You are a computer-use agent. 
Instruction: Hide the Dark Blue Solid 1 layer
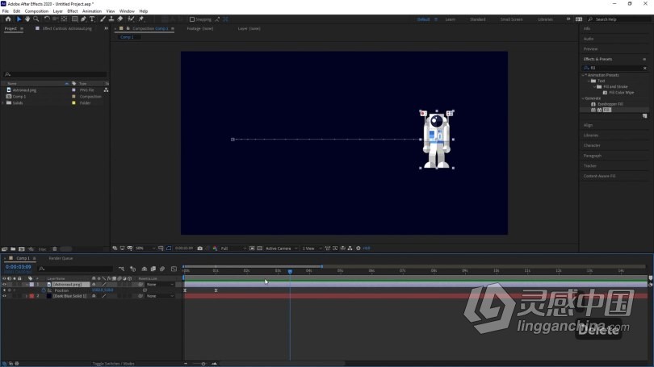(x=4, y=296)
